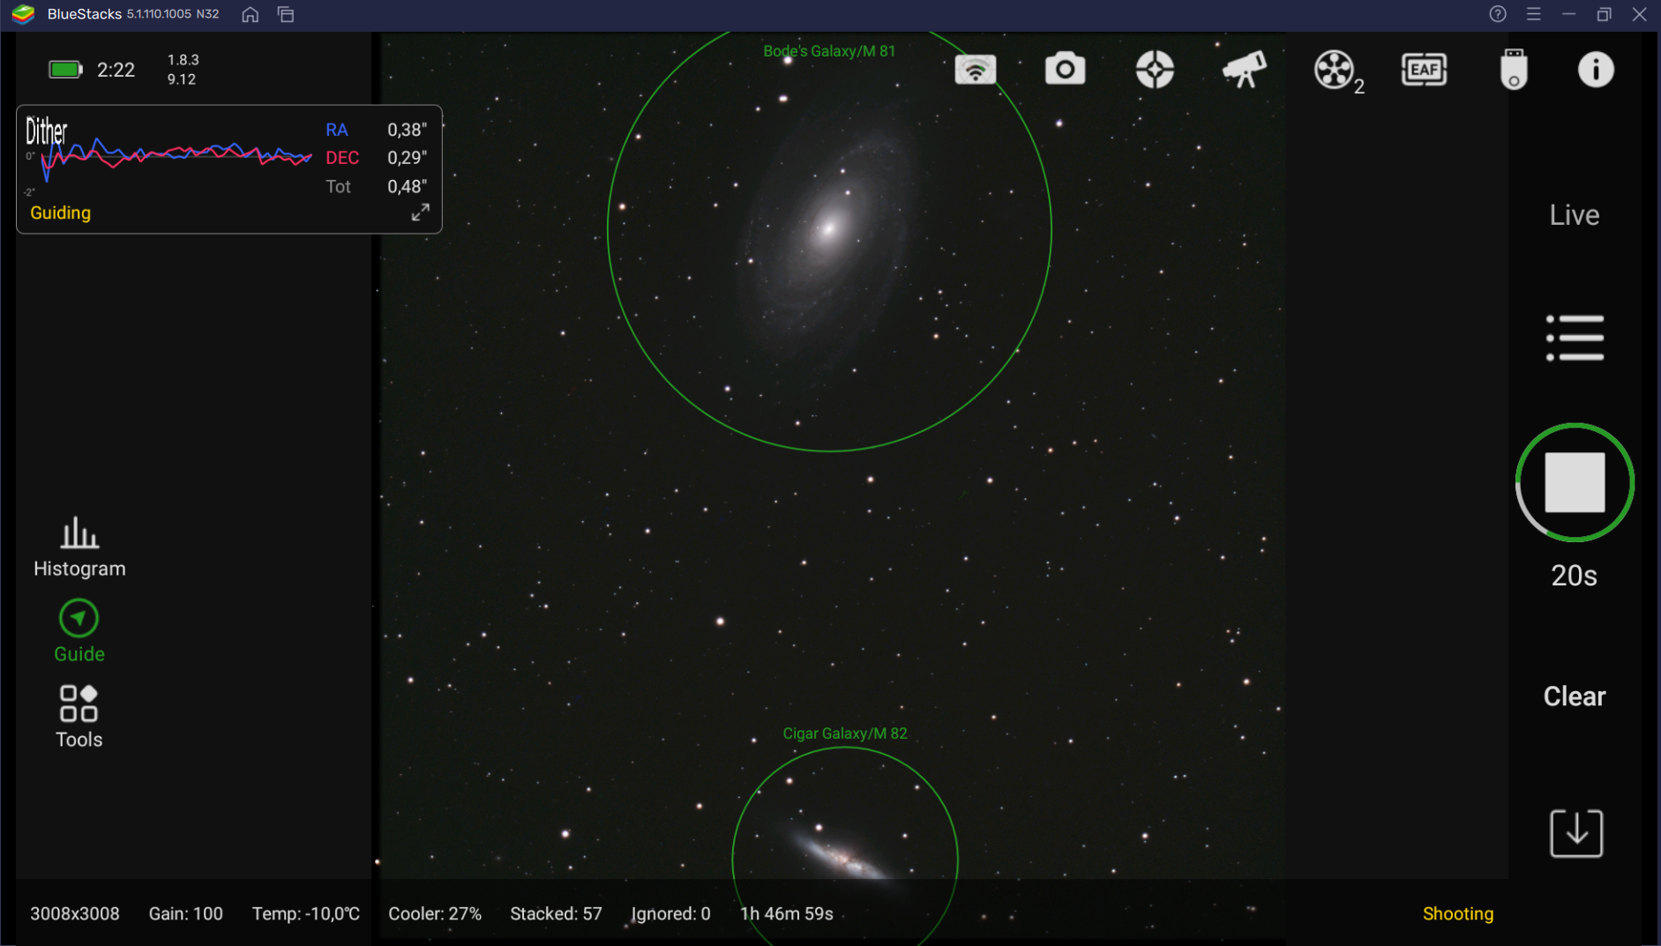Screen dimensions: 1661x946
Task: Stop the current exposure
Action: (x=1575, y=482)
